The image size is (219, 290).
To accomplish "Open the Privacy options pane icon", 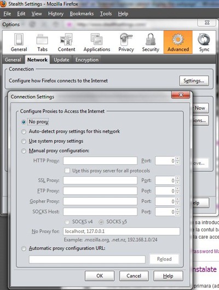I will coord(126,42).
